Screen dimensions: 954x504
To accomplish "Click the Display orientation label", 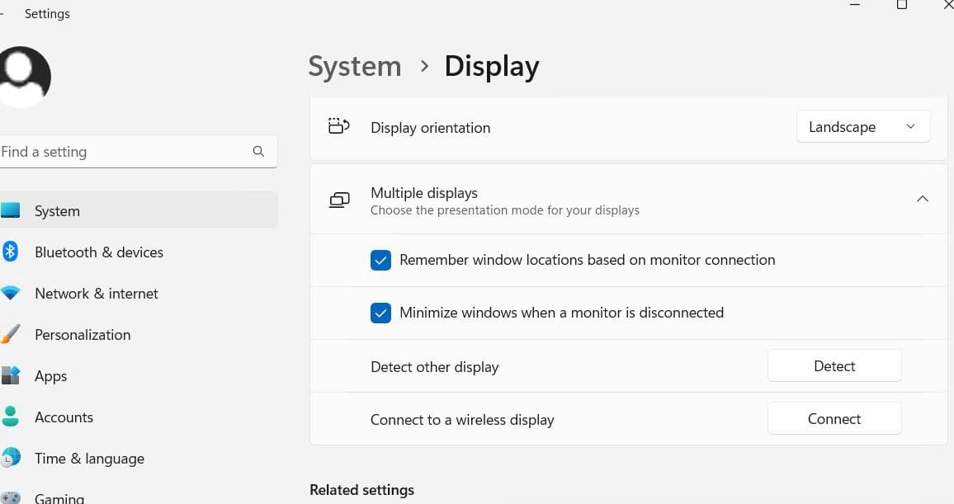I will click(x=430, y=128).
